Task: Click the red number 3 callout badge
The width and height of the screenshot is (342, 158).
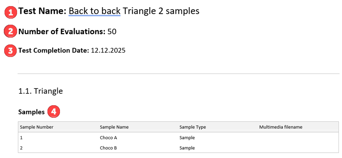Action: click(x=10, y=51)
